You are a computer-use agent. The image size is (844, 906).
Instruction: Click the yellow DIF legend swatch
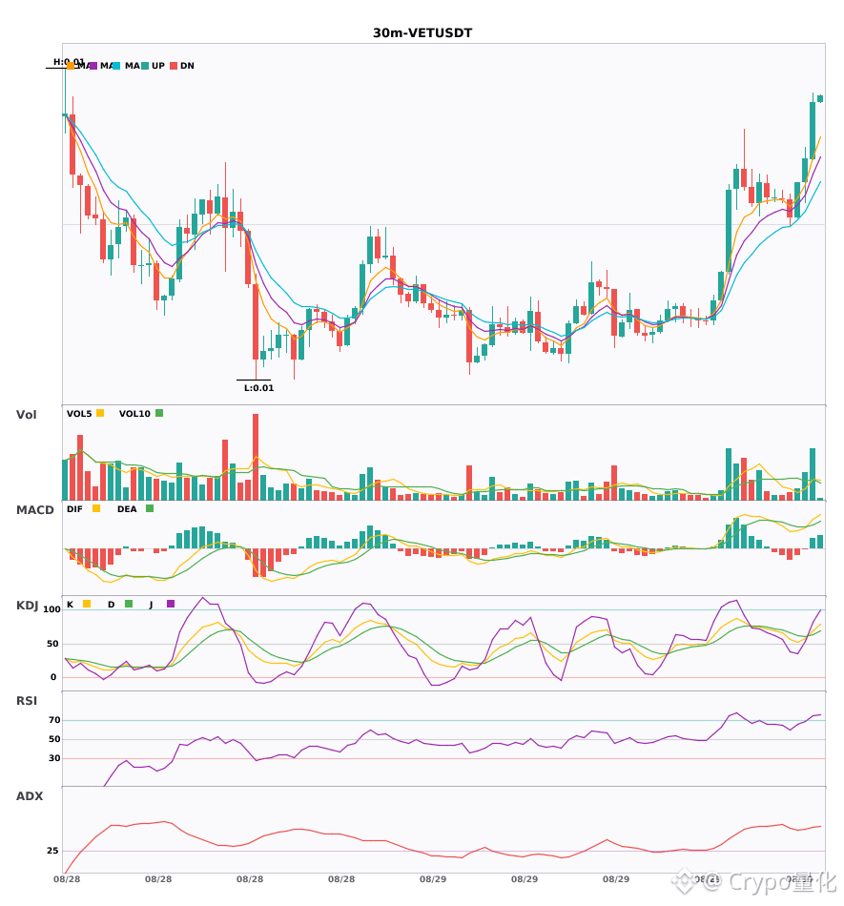click(x=96, y=508)
